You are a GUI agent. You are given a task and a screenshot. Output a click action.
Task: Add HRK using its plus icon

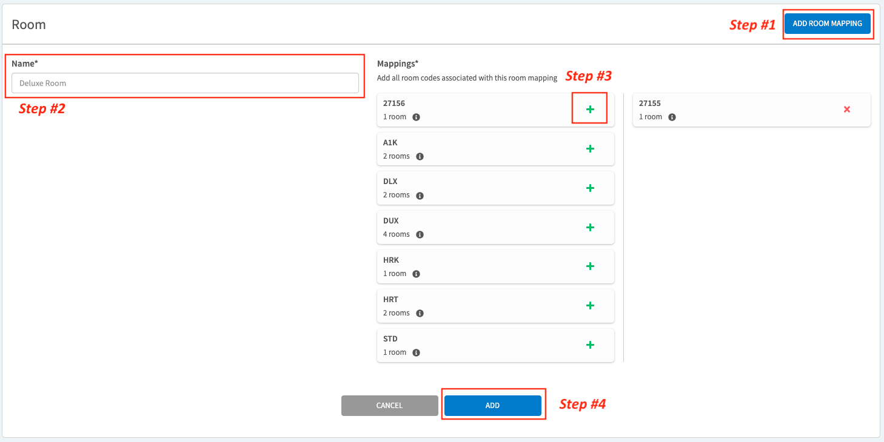[x=590, y=266]
